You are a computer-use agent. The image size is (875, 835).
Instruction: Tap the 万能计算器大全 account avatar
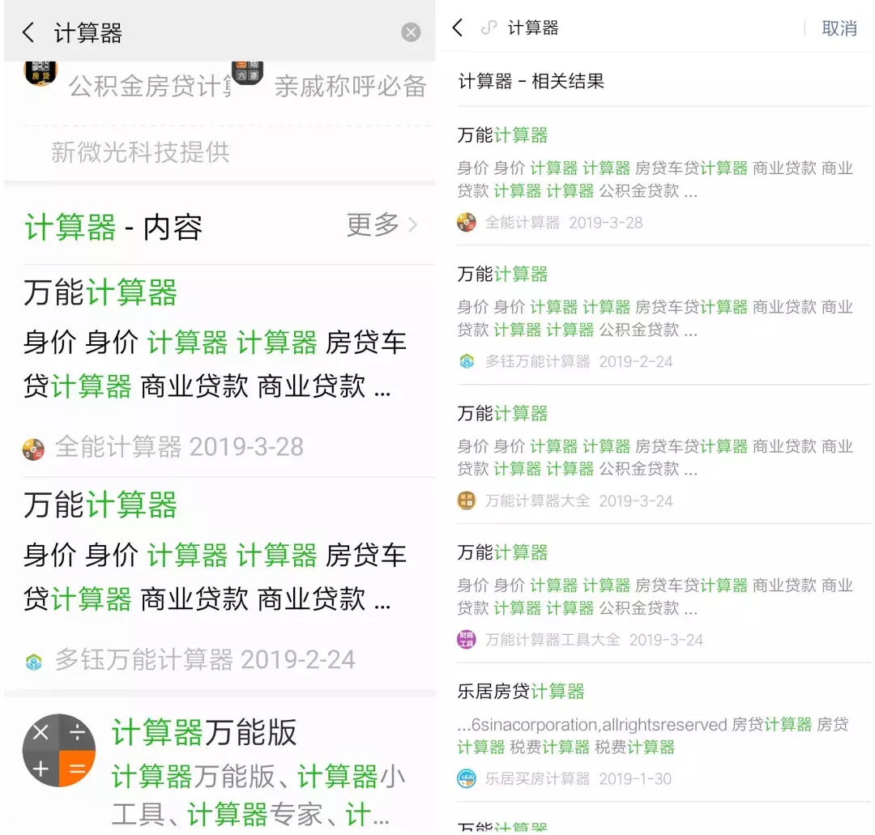[x=467, y=501]
